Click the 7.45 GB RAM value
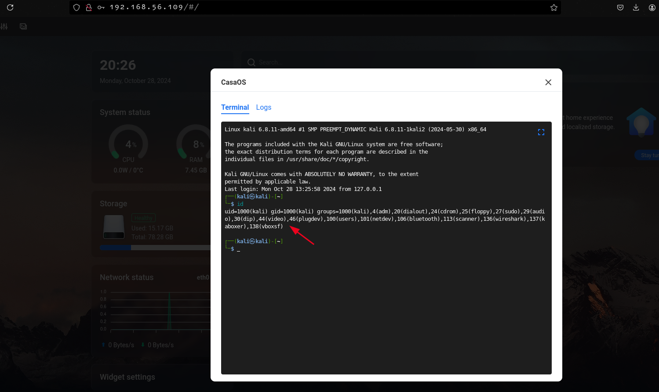Image resolution: width=659 pixels, height=392 pixels. coord(196,170)
